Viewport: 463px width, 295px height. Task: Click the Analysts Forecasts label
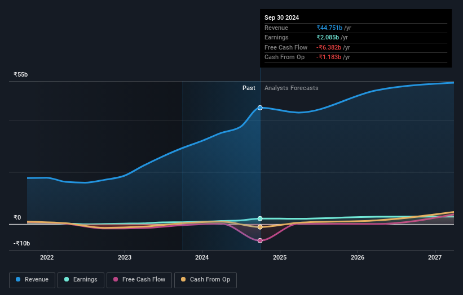coord(292,88)
